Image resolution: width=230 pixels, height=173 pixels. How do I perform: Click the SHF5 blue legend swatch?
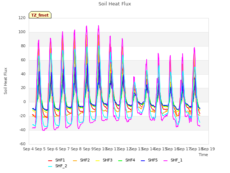143,161
